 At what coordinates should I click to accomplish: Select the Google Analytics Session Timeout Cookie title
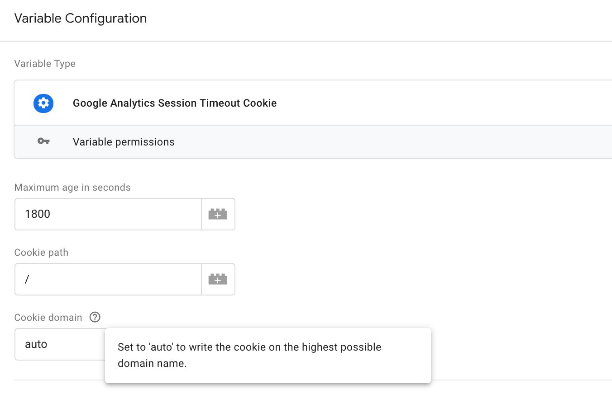tap(175, 103)
